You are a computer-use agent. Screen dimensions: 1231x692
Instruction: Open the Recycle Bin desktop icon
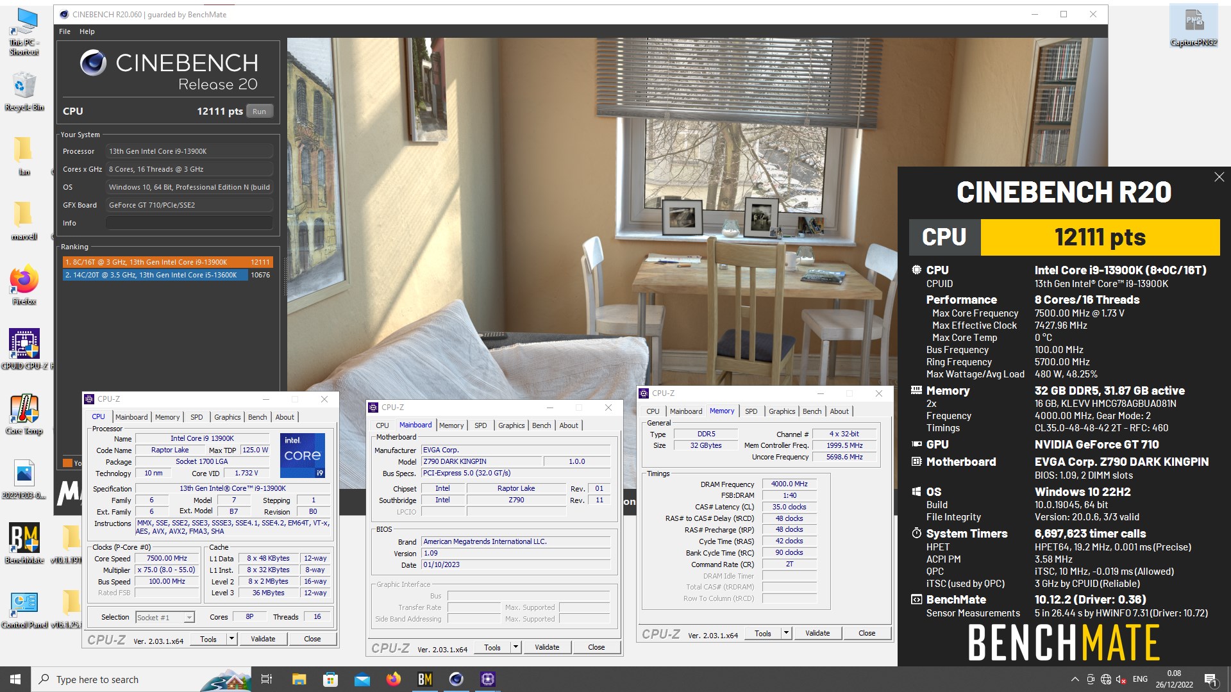click(24, 91)
